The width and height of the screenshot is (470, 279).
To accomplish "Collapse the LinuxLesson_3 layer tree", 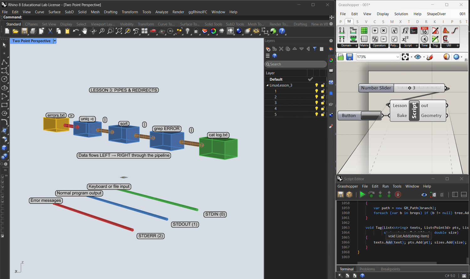I will 267,85.
